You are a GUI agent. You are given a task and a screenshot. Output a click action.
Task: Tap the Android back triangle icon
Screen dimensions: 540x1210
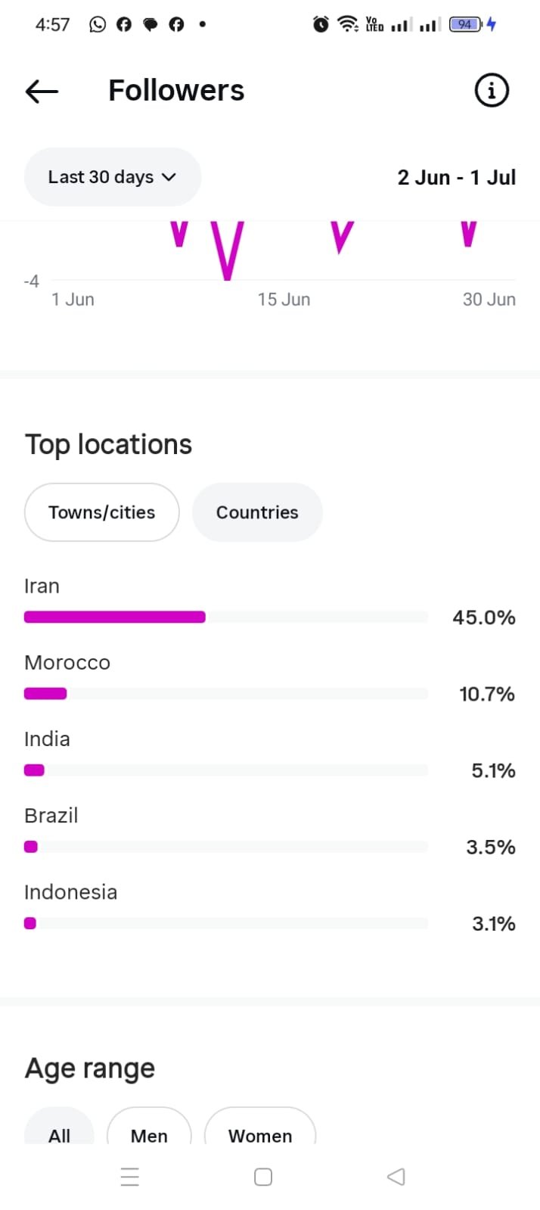(396, 1177)
